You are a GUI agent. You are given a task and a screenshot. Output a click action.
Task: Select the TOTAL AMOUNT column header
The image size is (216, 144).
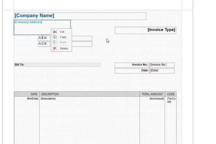pyautogui.click(x=152, y=94)
